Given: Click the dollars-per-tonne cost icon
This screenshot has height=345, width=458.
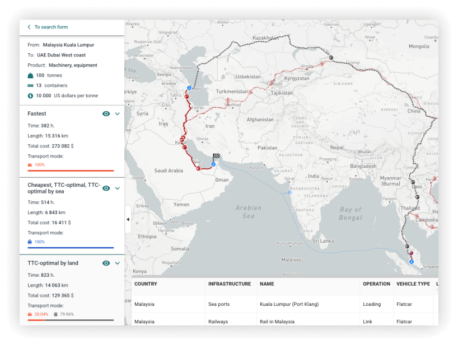Looking at the screenshot, I should click(29, 96).
